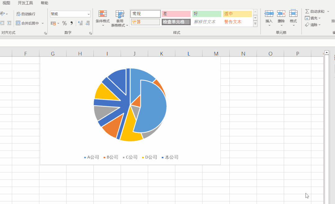Open the number format 常规 combo box

(70, 14)
